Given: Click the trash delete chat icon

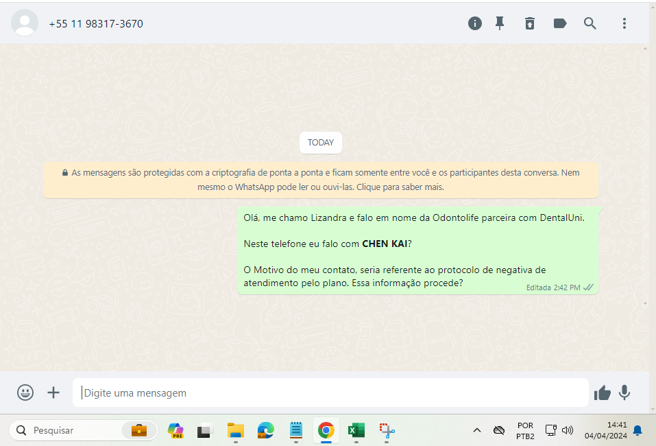Looking at the screenshot, I should tap(530, 23).
